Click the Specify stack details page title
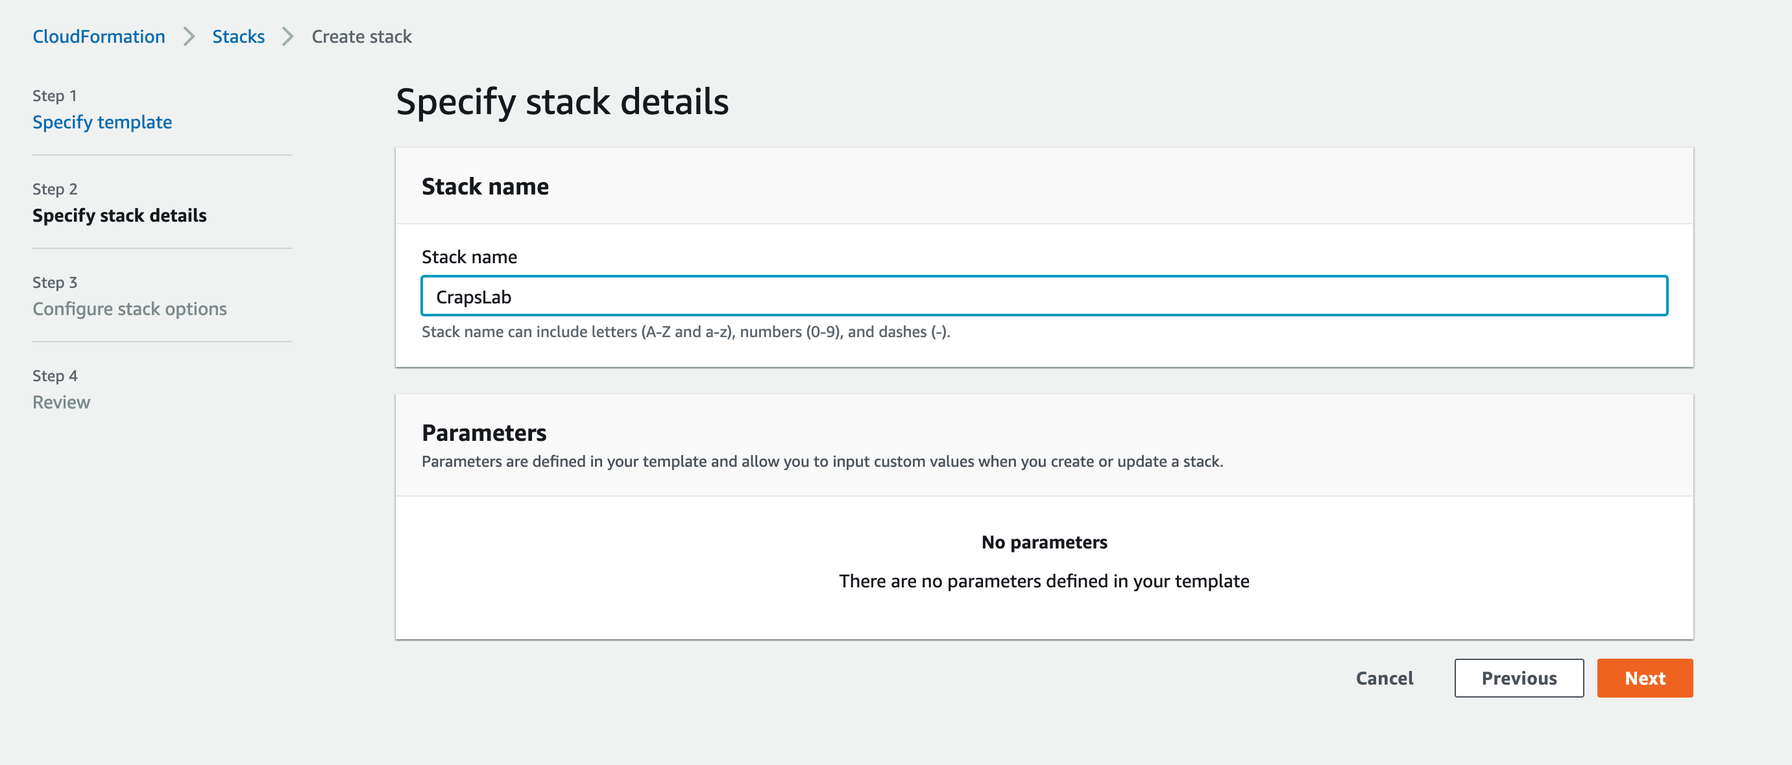 pos(562,101)
